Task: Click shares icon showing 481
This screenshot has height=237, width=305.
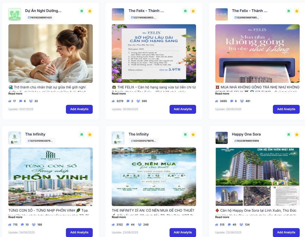Action: (x=242, y=101)
